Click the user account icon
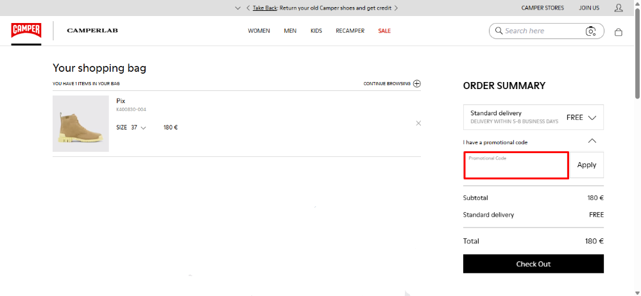641x296 pixels. click(619, 8)
